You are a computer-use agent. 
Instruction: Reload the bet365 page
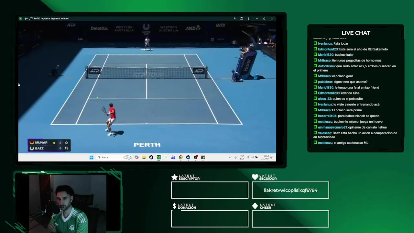tap(31, 18)
